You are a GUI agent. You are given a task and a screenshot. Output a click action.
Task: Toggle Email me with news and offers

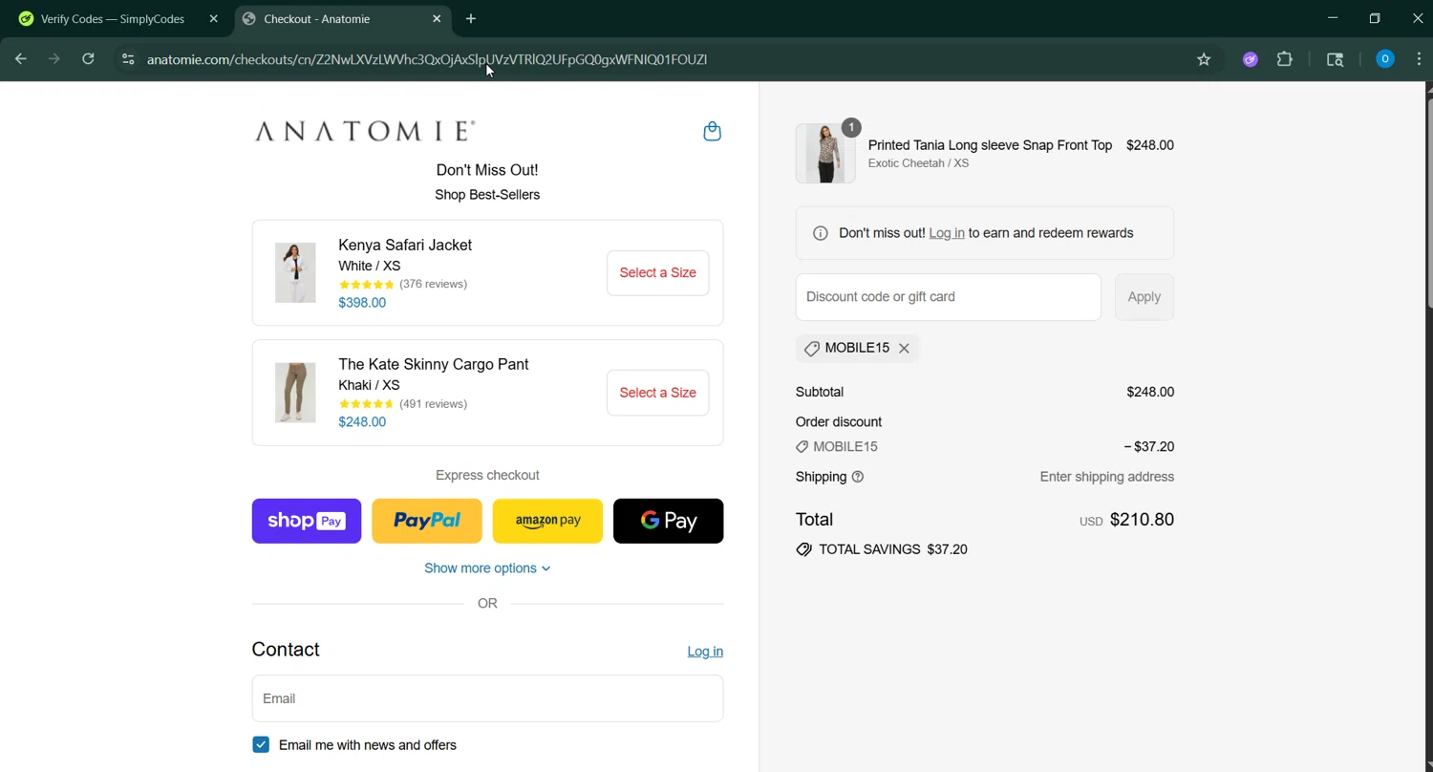261,745
